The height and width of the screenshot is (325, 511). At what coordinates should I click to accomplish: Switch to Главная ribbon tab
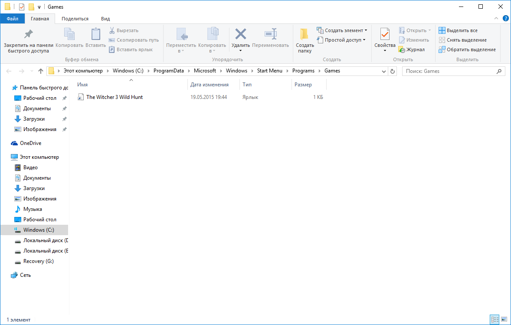pyautogui.click(x=40, y=19)
